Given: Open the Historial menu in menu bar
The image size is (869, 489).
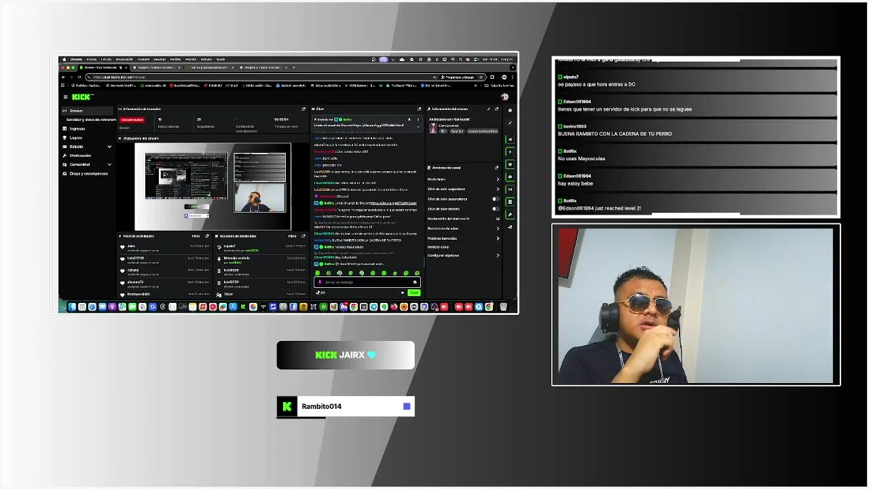Looking at the screenshot, I should coord(143,59).
